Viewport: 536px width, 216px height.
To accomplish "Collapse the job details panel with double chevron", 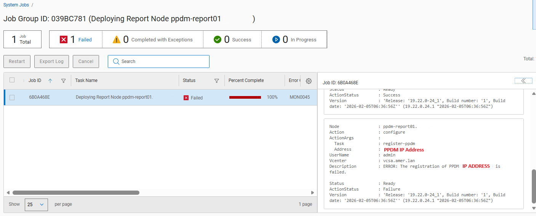I will coord(523,80).
